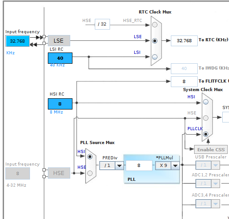Screen dimensions: 229x219
Task: Select HSE_RTC in RTC Clock Mux
Action: 155,25
